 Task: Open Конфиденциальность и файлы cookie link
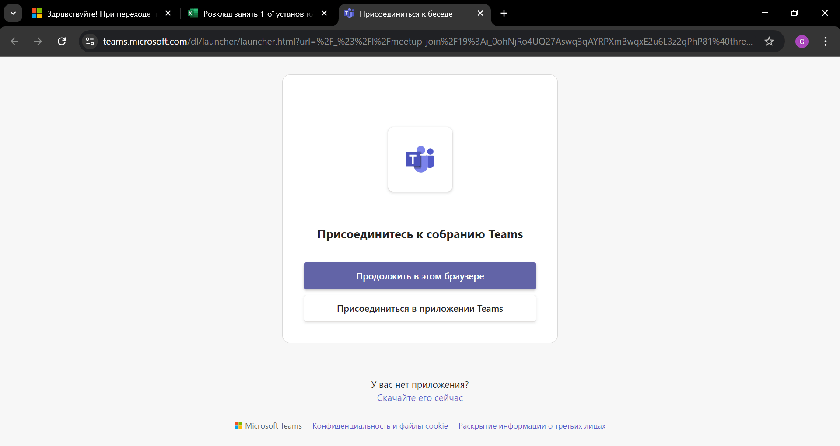point(380,426)
